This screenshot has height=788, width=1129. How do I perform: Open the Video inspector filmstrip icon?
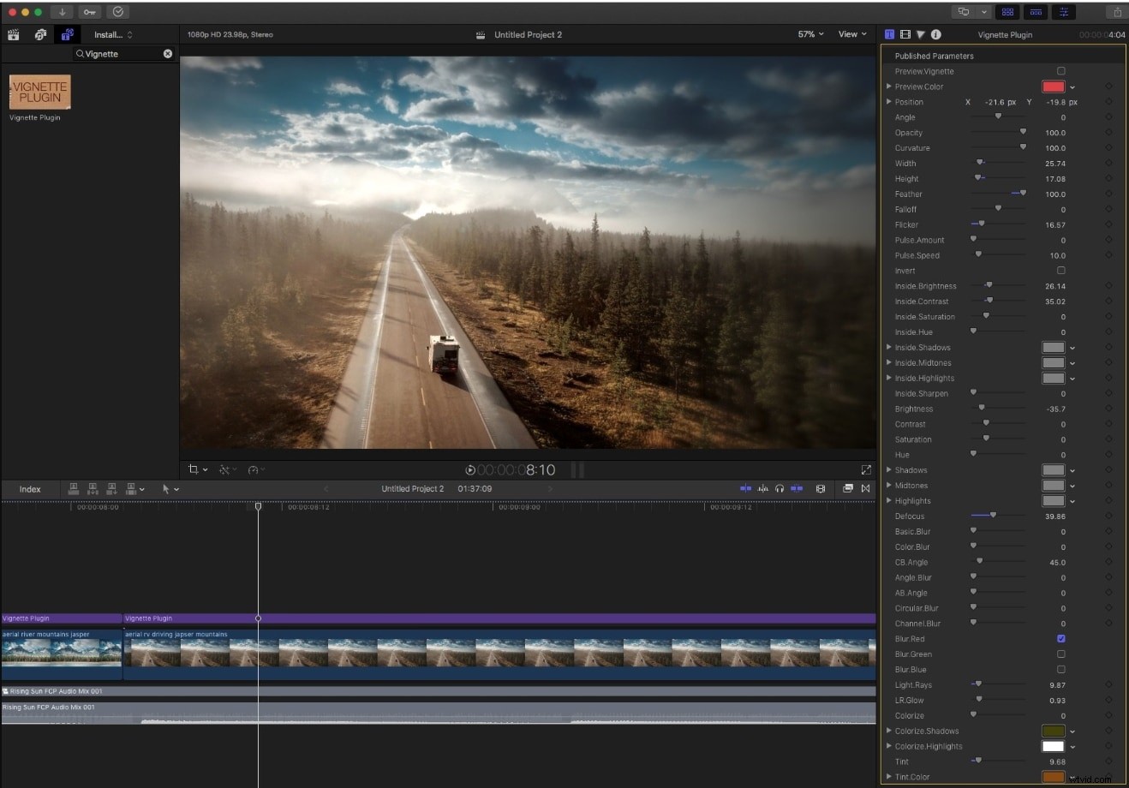click(905, 34)
